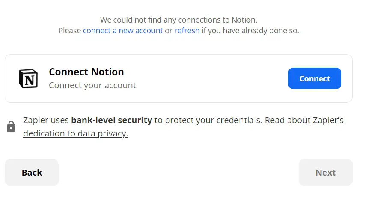Viewport: 368px width, 199px height.
Task: Click the word 'Please' in the notice
Action: coord(70,31)
